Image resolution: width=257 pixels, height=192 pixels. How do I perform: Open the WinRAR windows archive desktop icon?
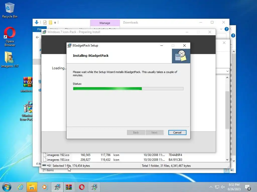coord(27,84)
